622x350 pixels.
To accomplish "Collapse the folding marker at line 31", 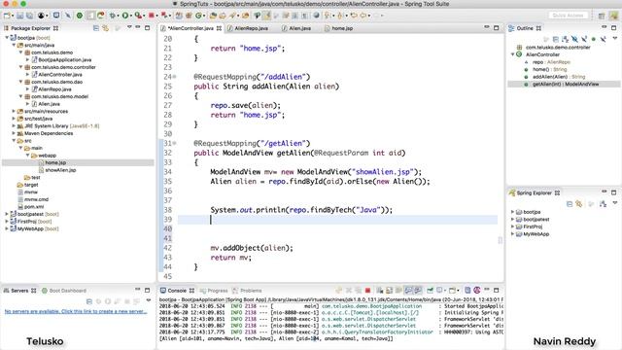I will (175, 143).
